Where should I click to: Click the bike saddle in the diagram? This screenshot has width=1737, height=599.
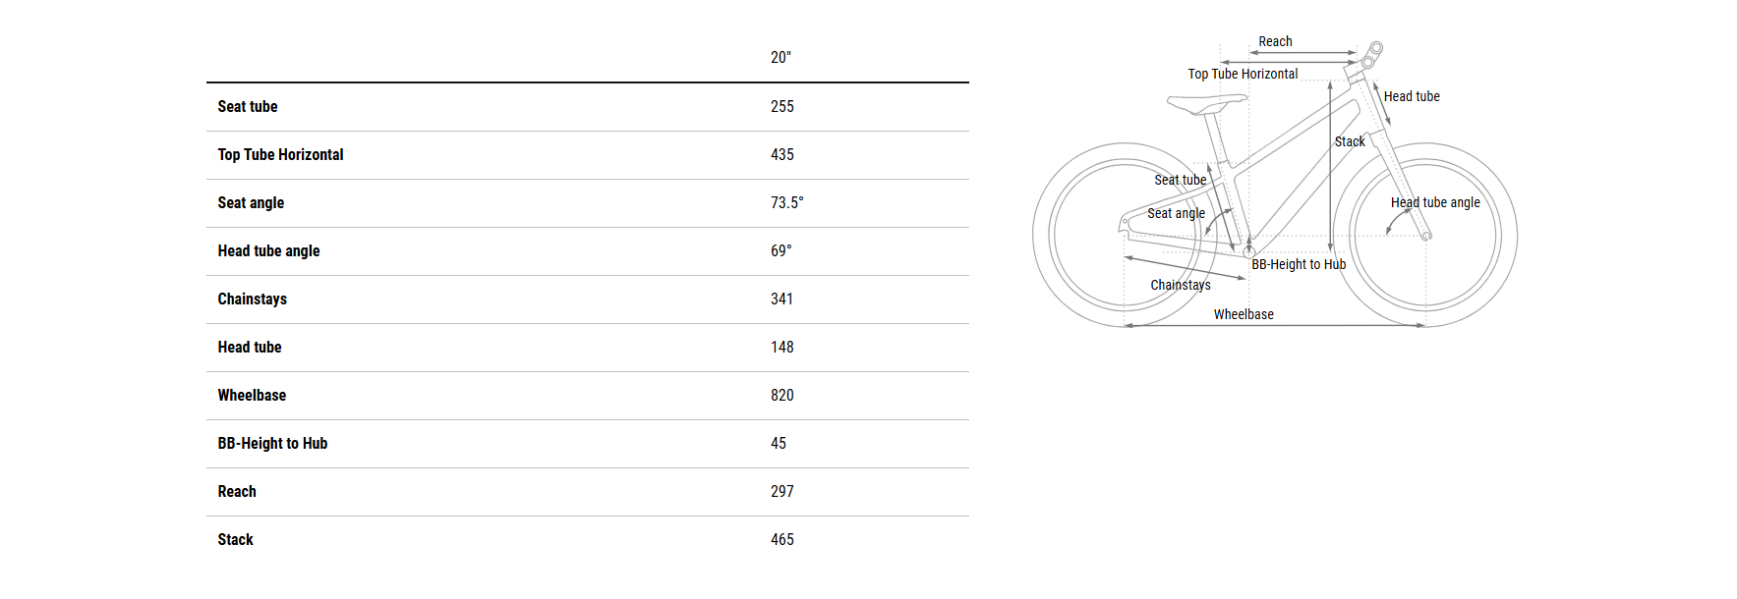[1206, 102]
